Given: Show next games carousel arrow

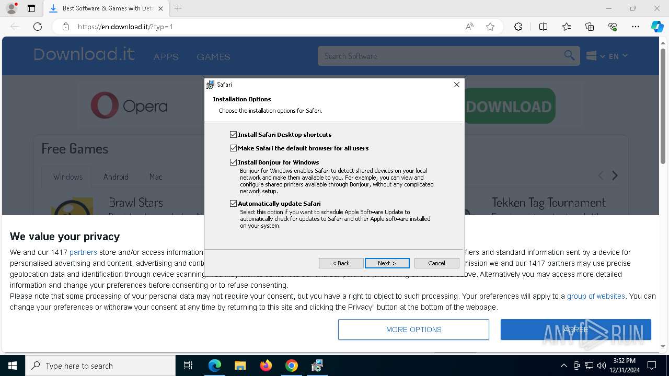Looking at the screenshot, I should coord(615,176).
